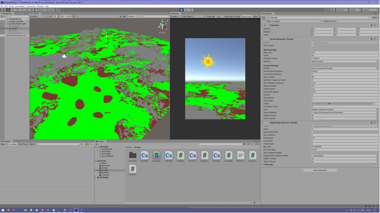Toggle the Print Timers checkbox
This screenshot has height=213, width=380.
coord(313,46)
